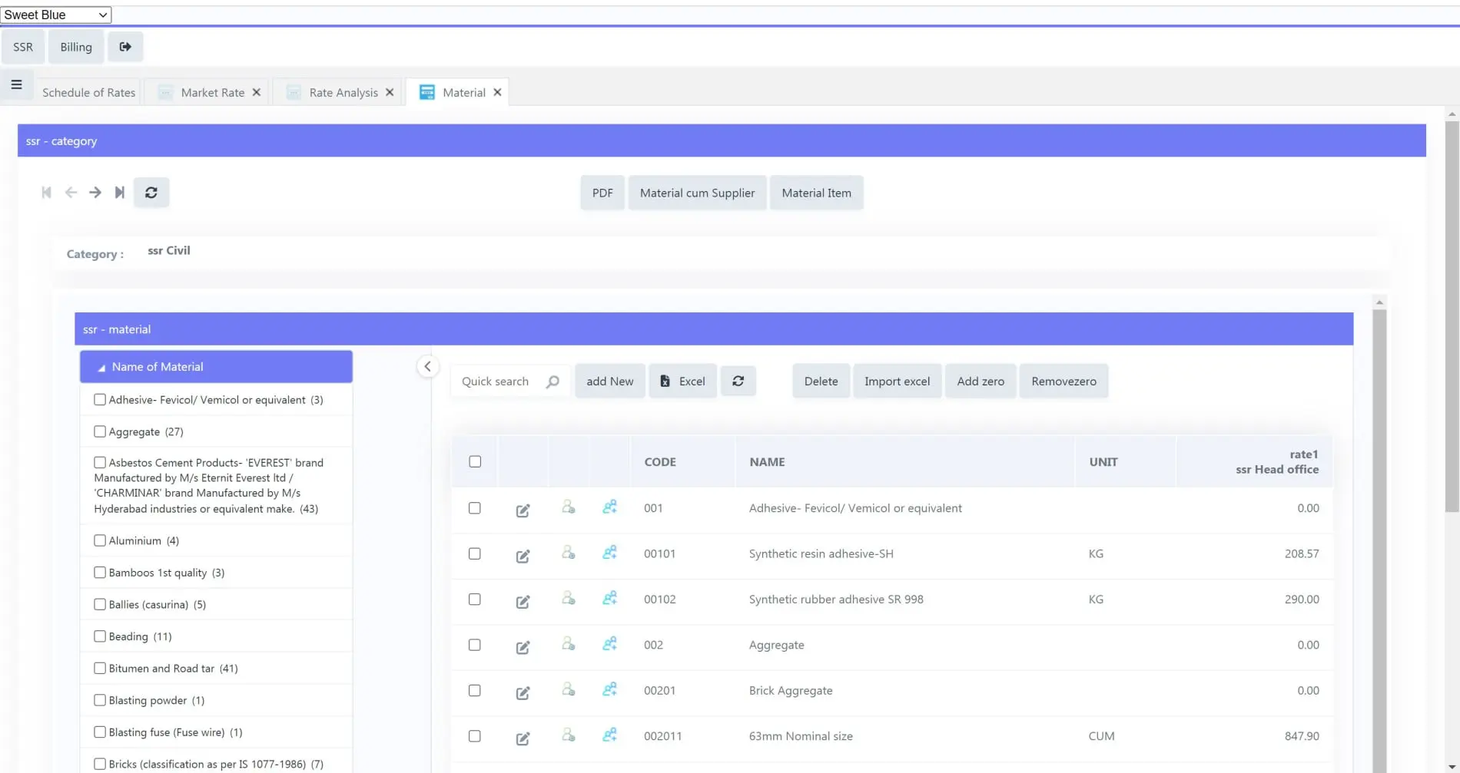
Task: Check the Aggregate (27) material filter
Action: tap(100, 431)
